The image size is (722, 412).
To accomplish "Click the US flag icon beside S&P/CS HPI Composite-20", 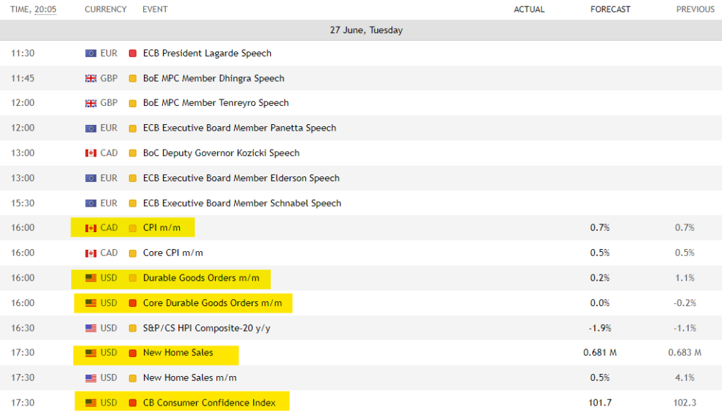I will point(91,328).
